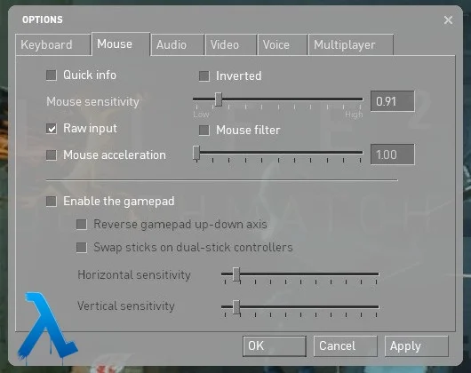
Task: Confirm settings with the OK button
Action: point(275,346)
